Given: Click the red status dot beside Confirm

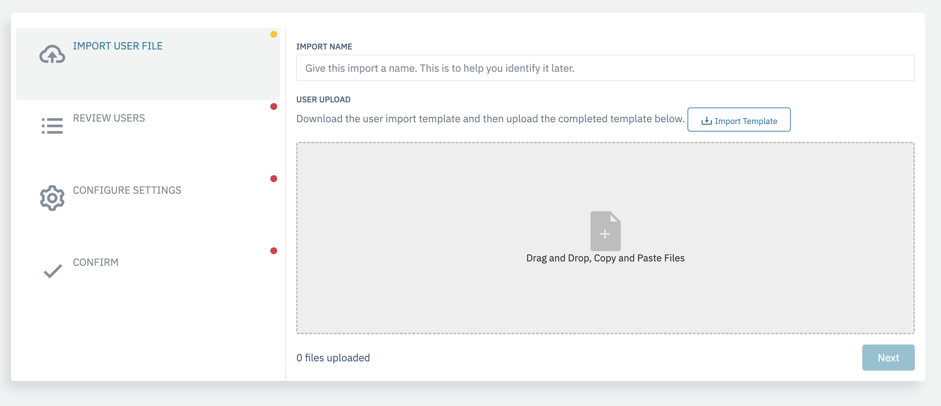Looking at the screenshot, I should 274,251.
